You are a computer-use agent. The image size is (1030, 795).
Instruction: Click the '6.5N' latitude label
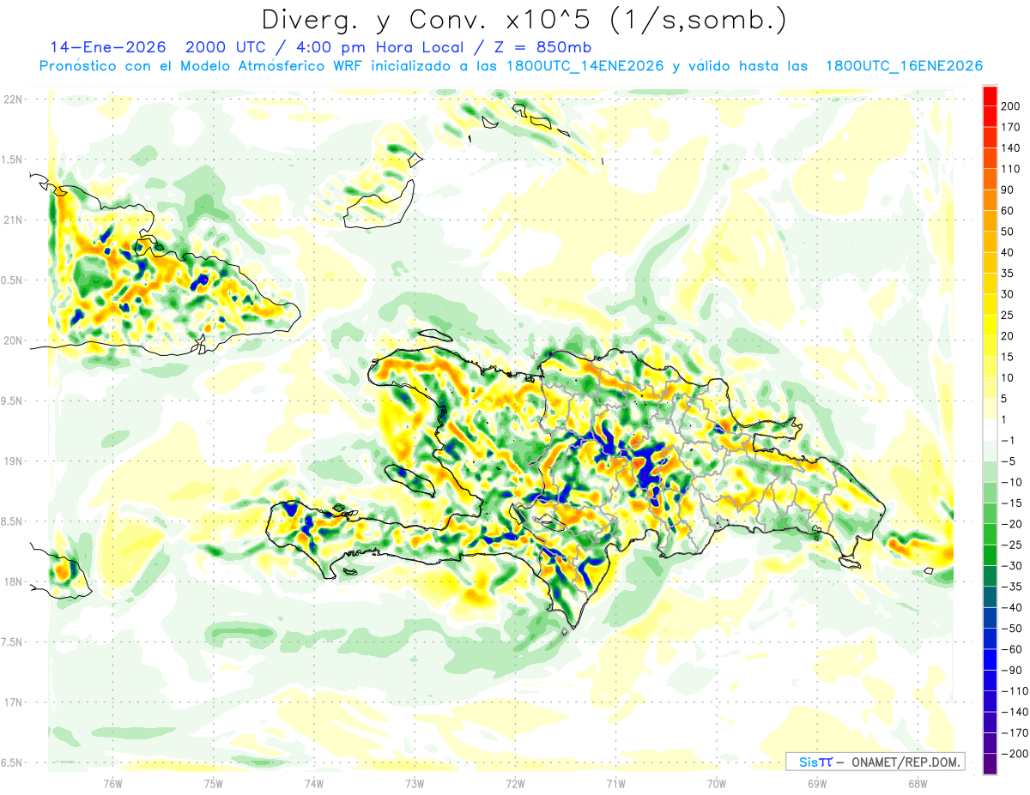click(x=13, y=762)
